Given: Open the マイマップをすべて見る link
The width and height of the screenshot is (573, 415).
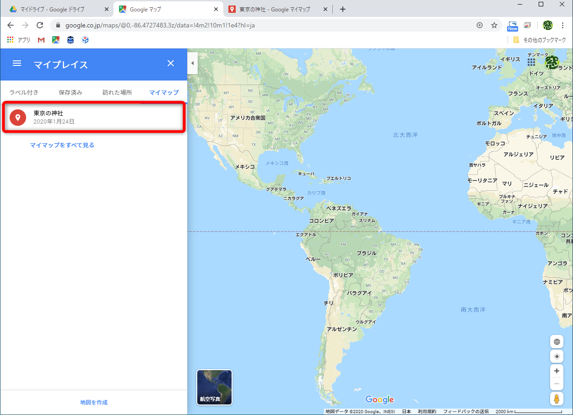Looking at the screenshot, I should click(62, 145).
